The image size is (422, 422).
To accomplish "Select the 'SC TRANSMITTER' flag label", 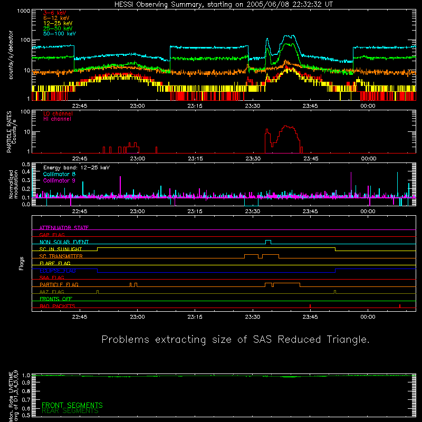I will (61, 256).
